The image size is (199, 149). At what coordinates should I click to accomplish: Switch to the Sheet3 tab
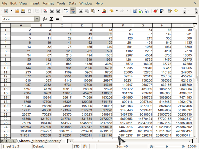[53, 141]
